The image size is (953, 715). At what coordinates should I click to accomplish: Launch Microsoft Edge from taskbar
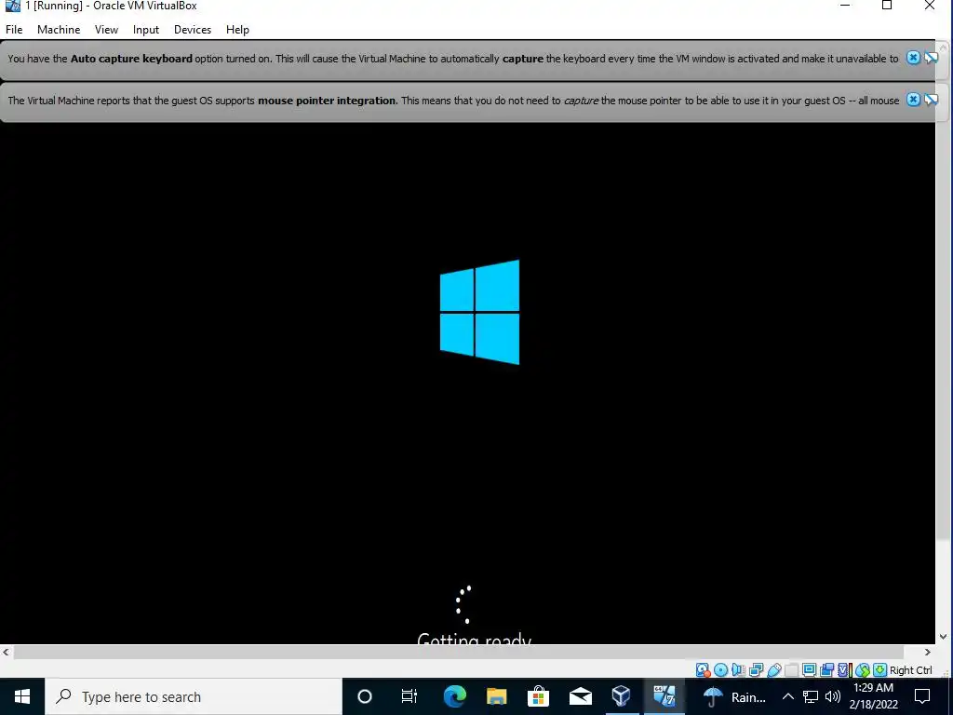click(454, 696)
